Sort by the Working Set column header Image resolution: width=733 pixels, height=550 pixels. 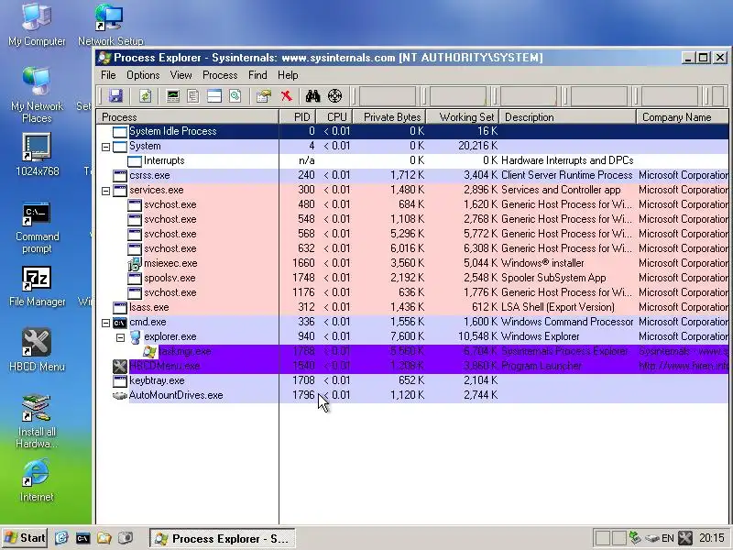coord(463,117)
